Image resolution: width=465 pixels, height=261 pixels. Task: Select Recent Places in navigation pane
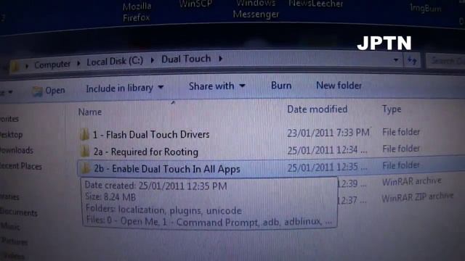pyautogui.click(x=21, y=166)
